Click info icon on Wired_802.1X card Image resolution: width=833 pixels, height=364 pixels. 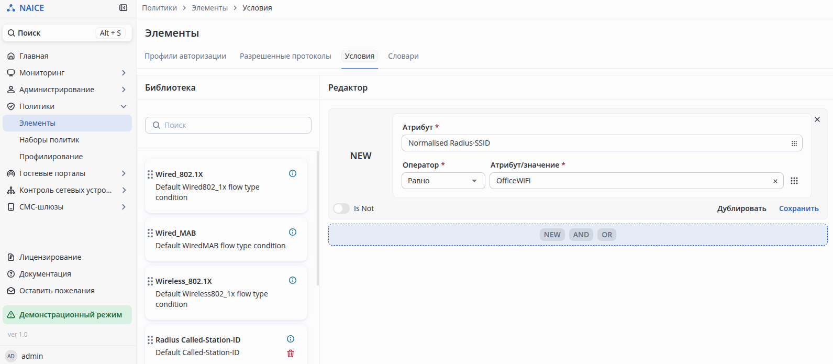click(x=293, y=173)
